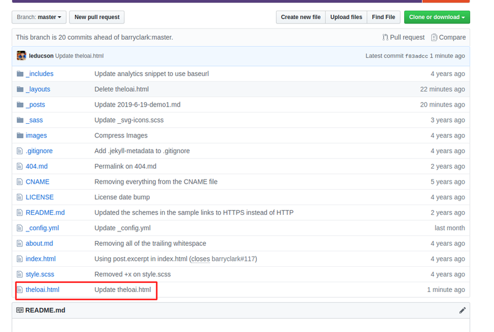Viewport: 494px width, 332px height.
Task: Click the images folder icon
Action: 20,135
